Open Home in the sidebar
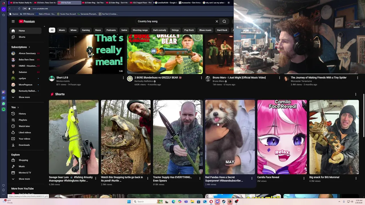 pos(26,31)
